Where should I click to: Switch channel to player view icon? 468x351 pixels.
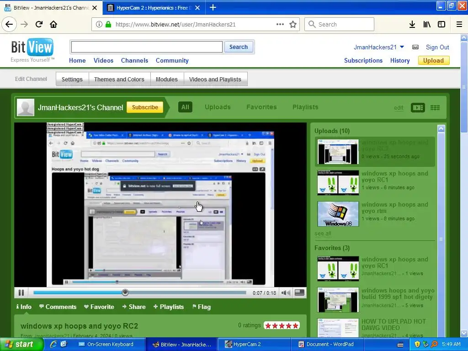coord(418,108)
